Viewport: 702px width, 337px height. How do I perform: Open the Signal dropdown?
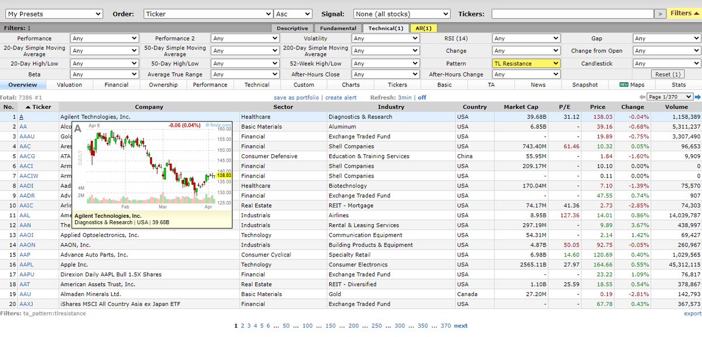point(402,13)
